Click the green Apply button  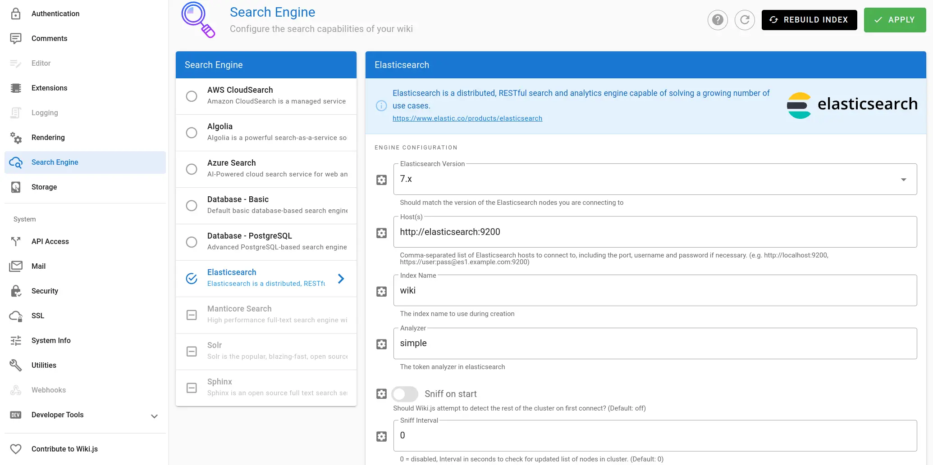[x=895, y=20]
